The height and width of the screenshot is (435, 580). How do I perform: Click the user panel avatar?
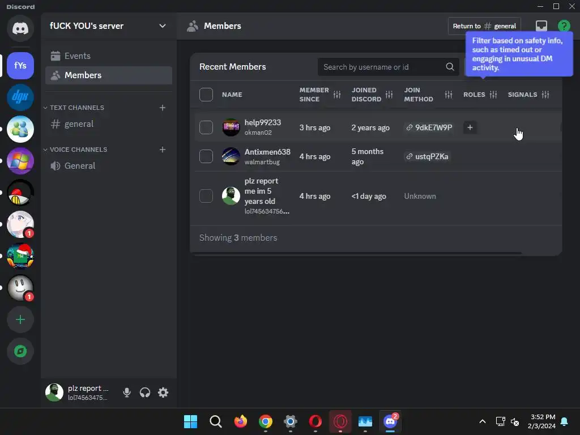[54, 393]
